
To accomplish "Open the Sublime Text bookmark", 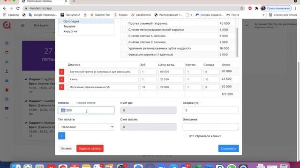I will [100, 15].
